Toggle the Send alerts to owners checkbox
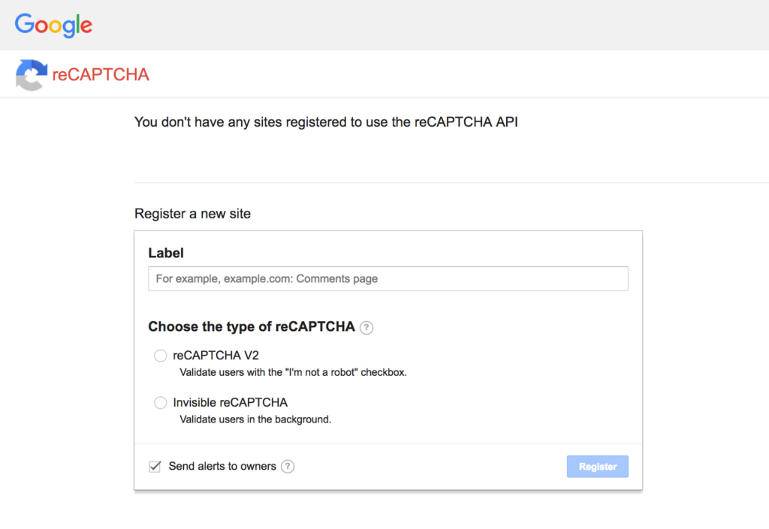The image size is (769, 529). point(155,466)
